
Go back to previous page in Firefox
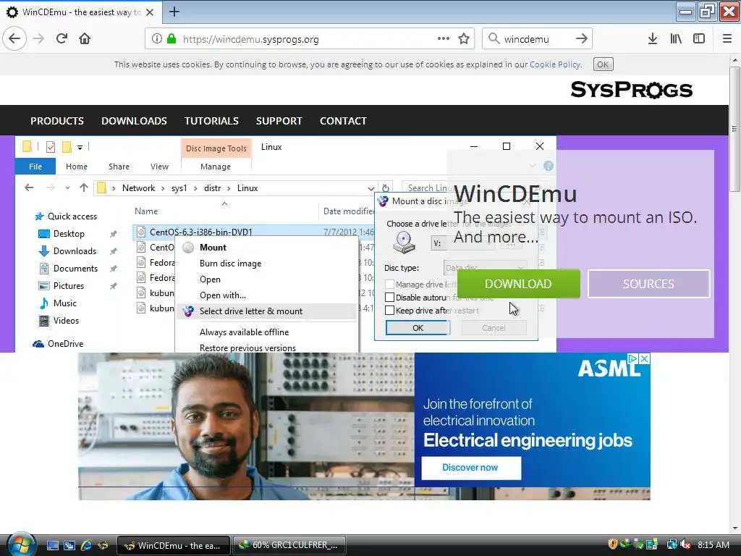(x=14, y=38)
